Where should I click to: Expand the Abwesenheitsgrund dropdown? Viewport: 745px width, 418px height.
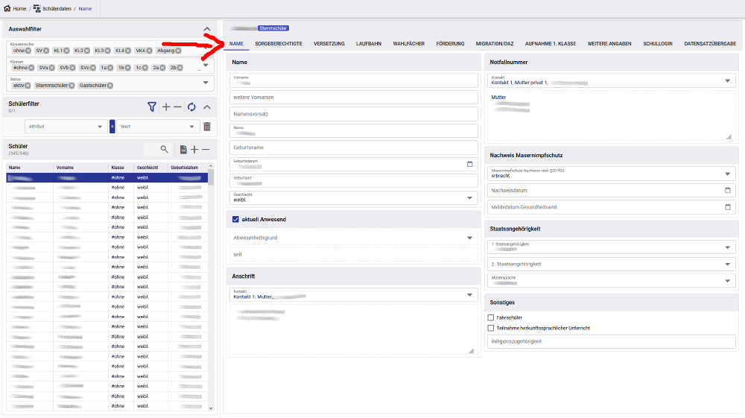click(x=469, y=238)
